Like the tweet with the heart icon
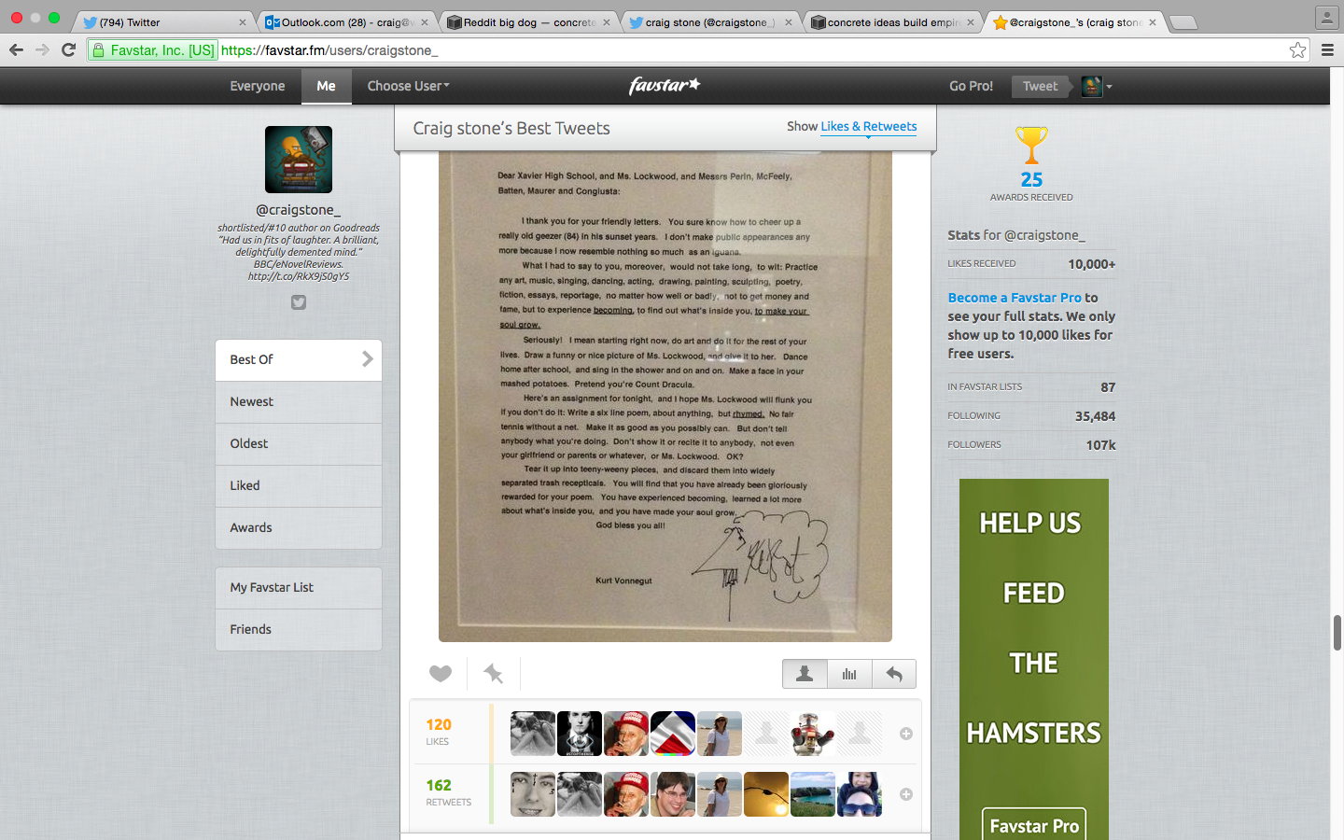The width and height of the screenshot is (1344, 840). 441,673
